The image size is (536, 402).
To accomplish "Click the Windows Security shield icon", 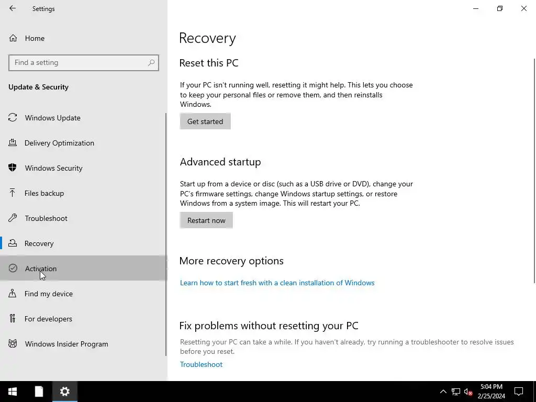I will pyautogui.click(x=13, y=167).
